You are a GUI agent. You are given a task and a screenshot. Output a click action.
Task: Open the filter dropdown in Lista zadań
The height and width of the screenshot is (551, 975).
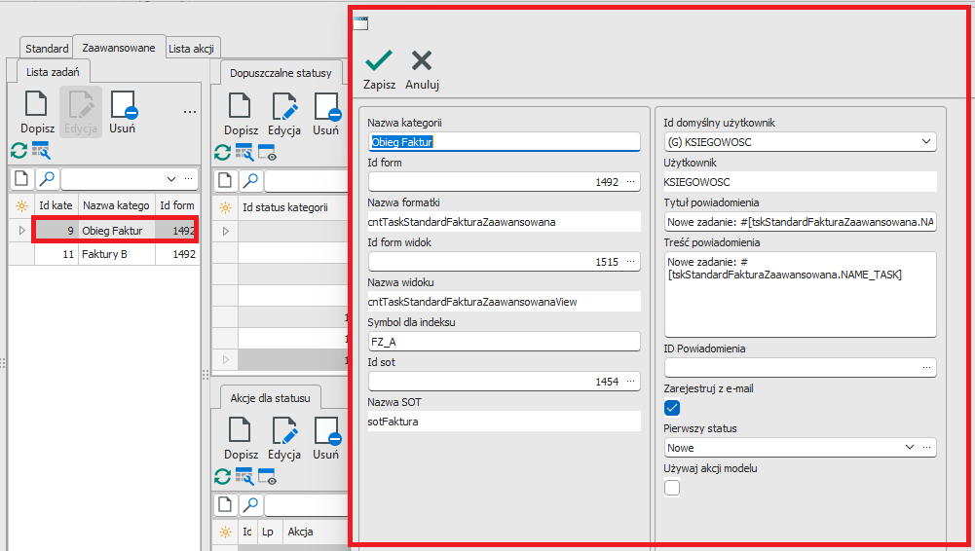point(171,179)
